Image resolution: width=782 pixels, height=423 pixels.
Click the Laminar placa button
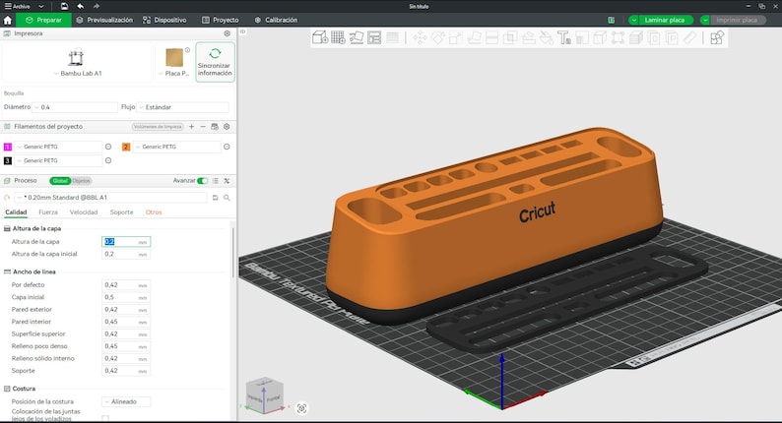[664, 20]
